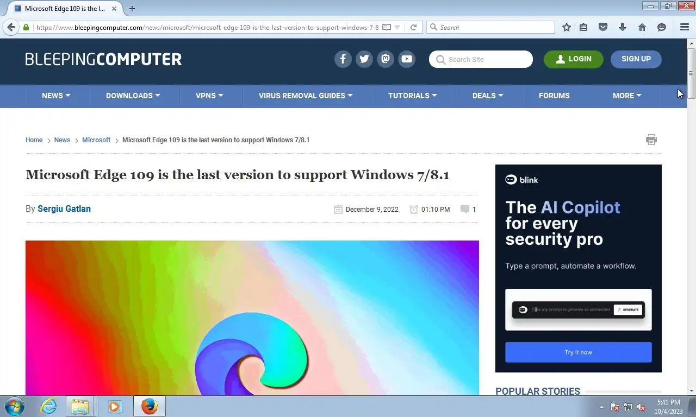Select the Microsoft Edge 109 browser tab
The image size is (696, 417).
point(66,9)
